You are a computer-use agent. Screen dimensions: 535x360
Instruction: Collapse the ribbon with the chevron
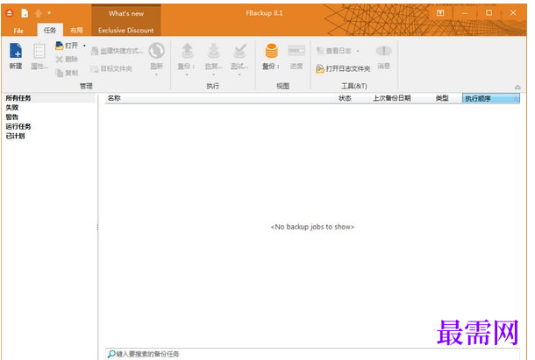[517, 88]
